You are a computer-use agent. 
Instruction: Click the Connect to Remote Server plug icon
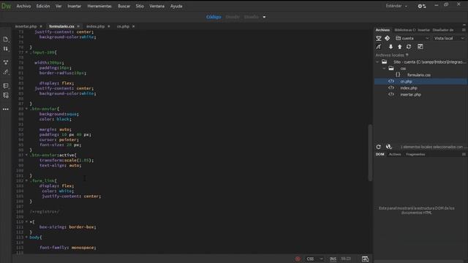379,47
